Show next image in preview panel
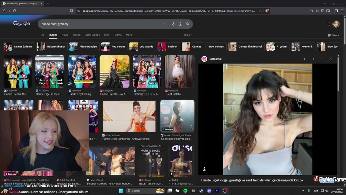Viewport: 346px width, 195px height. (313, 59)
